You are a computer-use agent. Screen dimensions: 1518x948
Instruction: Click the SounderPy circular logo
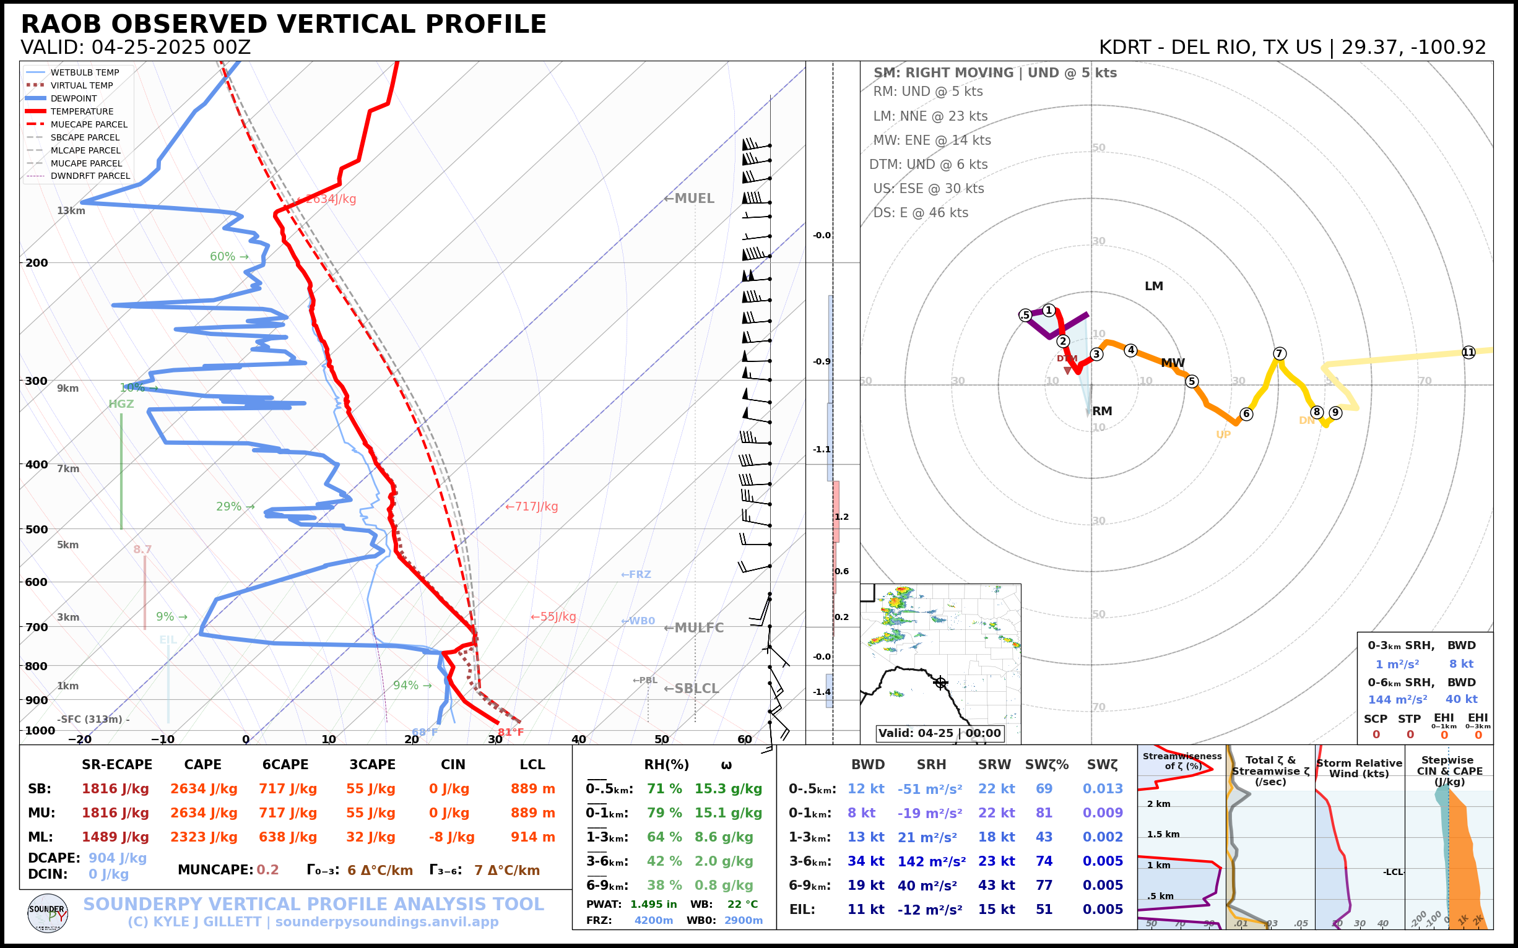48,913
